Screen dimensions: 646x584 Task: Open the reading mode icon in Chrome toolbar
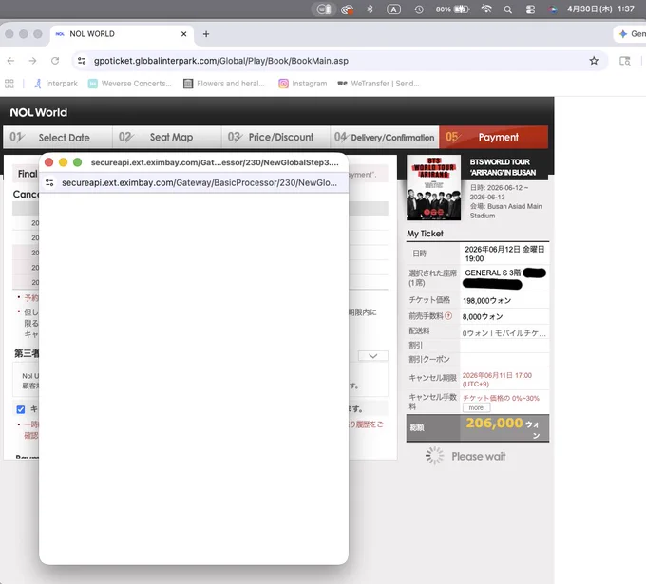pos(624,61)
